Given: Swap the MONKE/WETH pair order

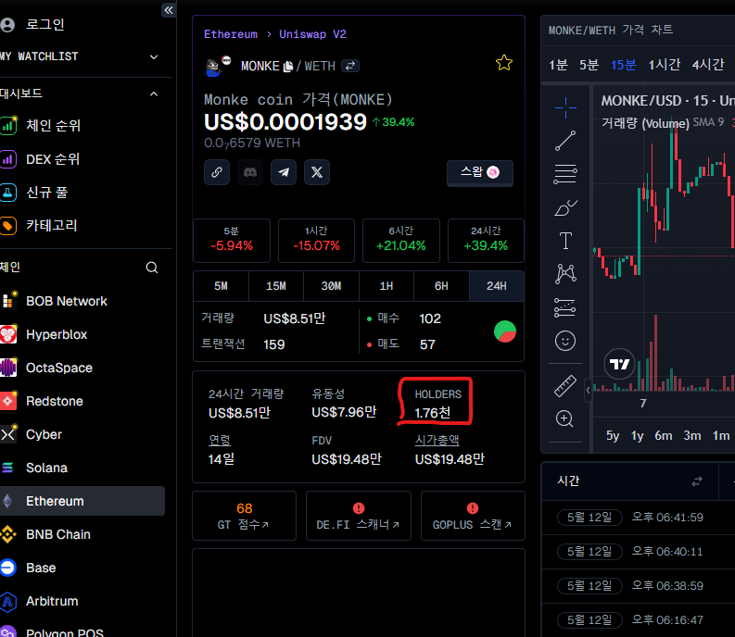Looking at the screenshot, I should pyautogui.click(x=350, y=66).
